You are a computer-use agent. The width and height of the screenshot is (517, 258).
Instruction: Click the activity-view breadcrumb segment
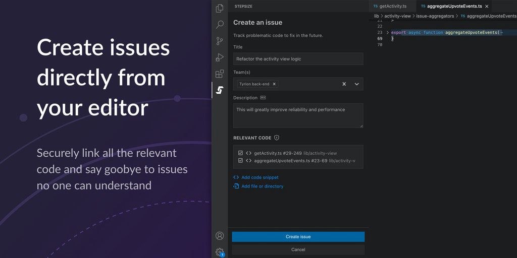pos(398,16)
